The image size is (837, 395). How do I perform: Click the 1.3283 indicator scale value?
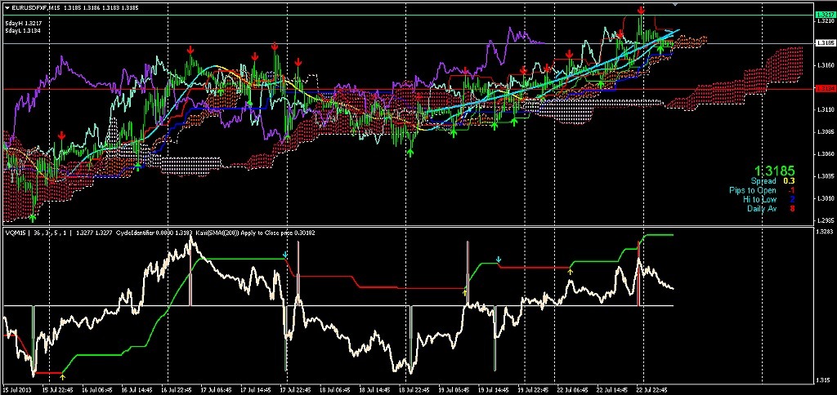pos(825,231)
